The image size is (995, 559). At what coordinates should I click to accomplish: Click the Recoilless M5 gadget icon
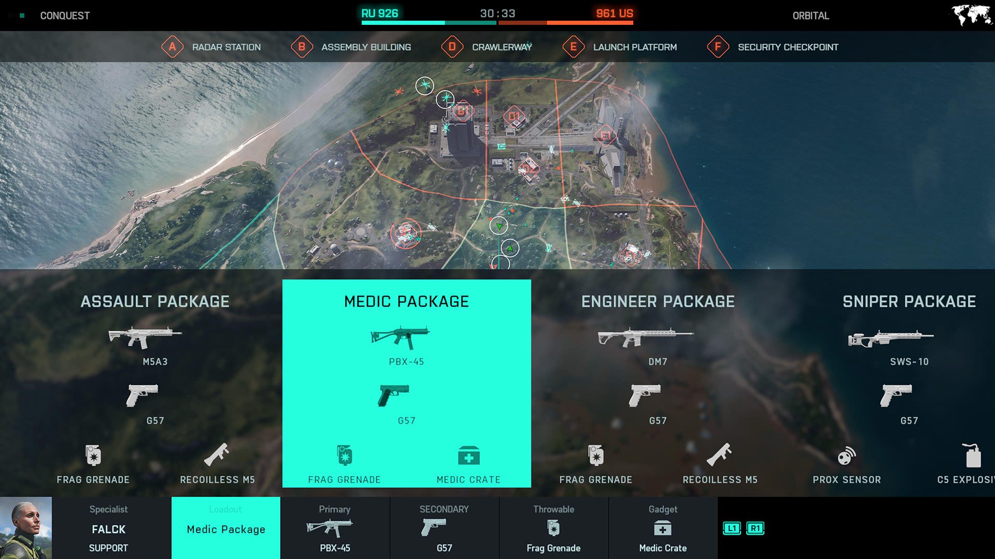[x=217, y=454]
